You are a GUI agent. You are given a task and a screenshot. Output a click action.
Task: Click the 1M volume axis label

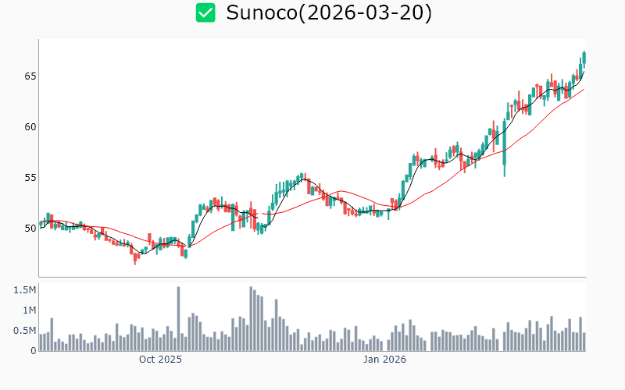click(x=27, y=310)
